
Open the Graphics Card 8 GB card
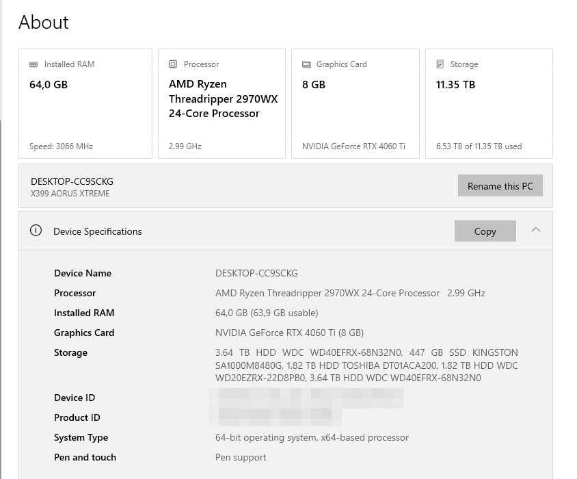(x=355, y=103)
